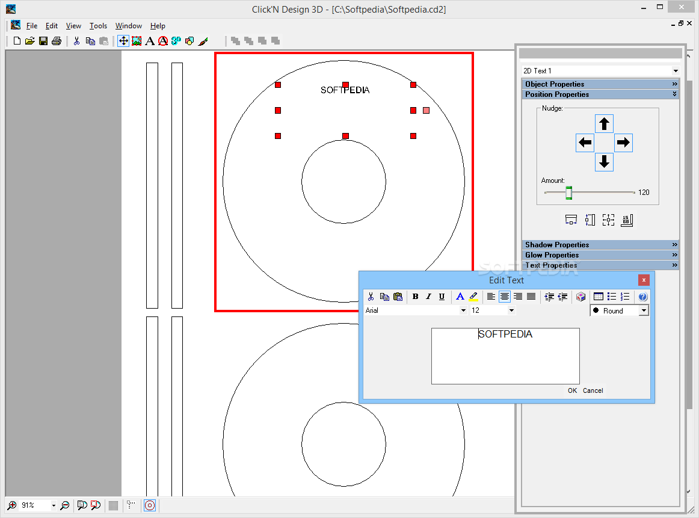Copy text in Edit Text dialog

[x=384, y=297]
